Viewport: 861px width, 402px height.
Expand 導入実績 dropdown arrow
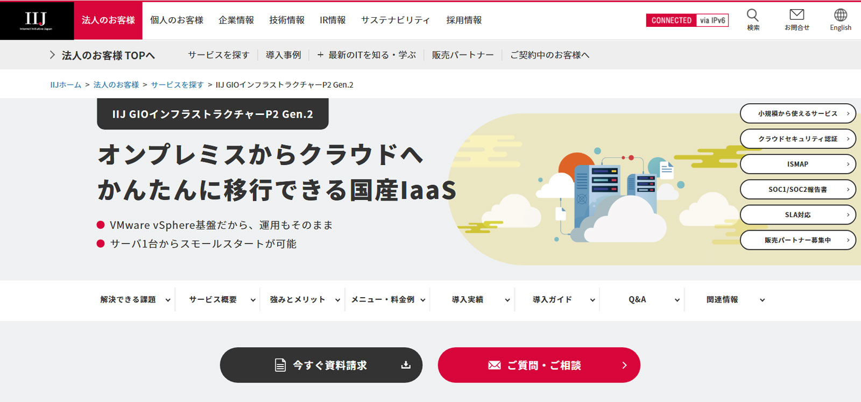pos(507,300)
